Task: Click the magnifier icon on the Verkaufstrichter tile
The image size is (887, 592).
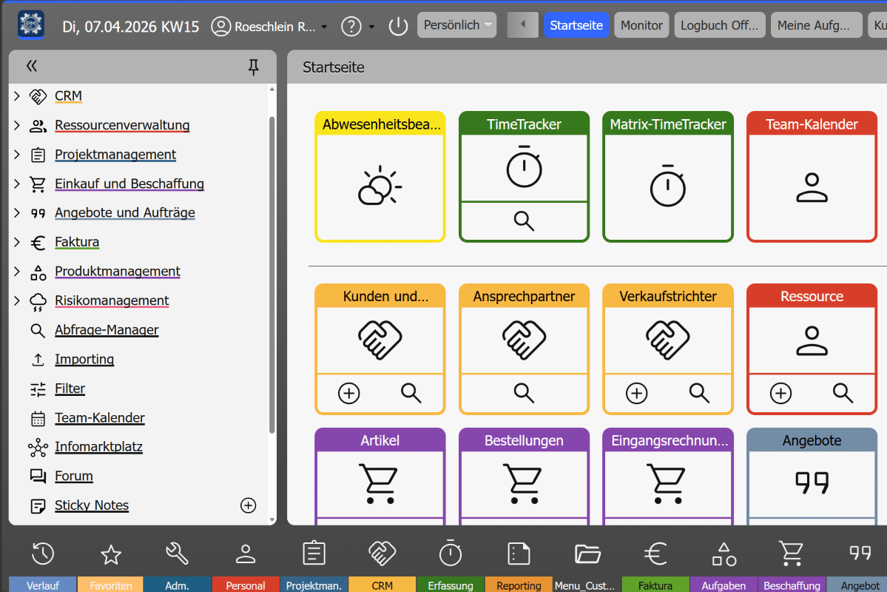Action: point(698,393)
